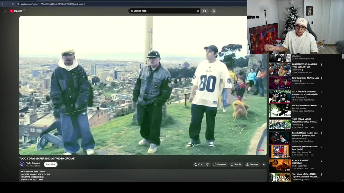The height and width of the screenshot is (193, 344).
Task: Save the video with Guardar
Action: click(236, 164)
